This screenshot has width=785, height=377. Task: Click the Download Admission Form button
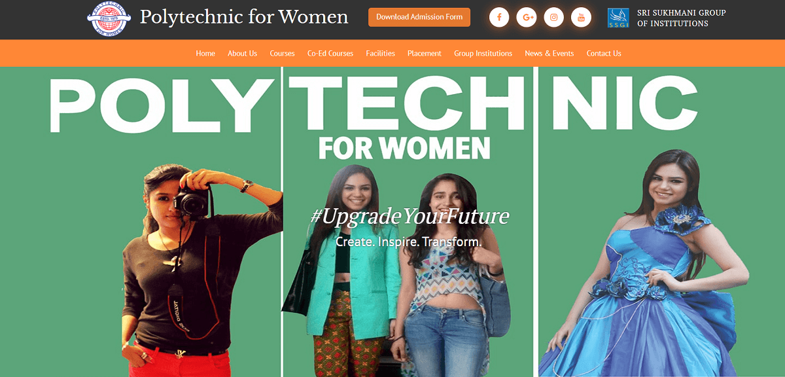[x=419, y=17]
